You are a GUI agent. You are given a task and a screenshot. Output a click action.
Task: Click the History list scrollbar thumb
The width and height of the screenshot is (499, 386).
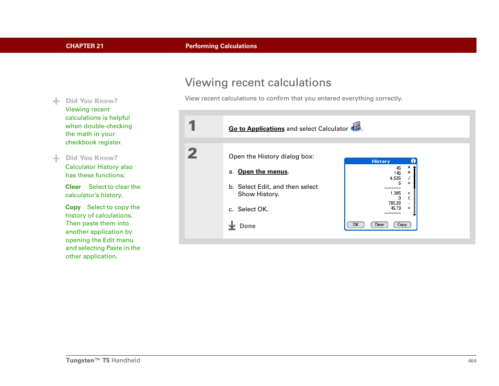[414, 178]
